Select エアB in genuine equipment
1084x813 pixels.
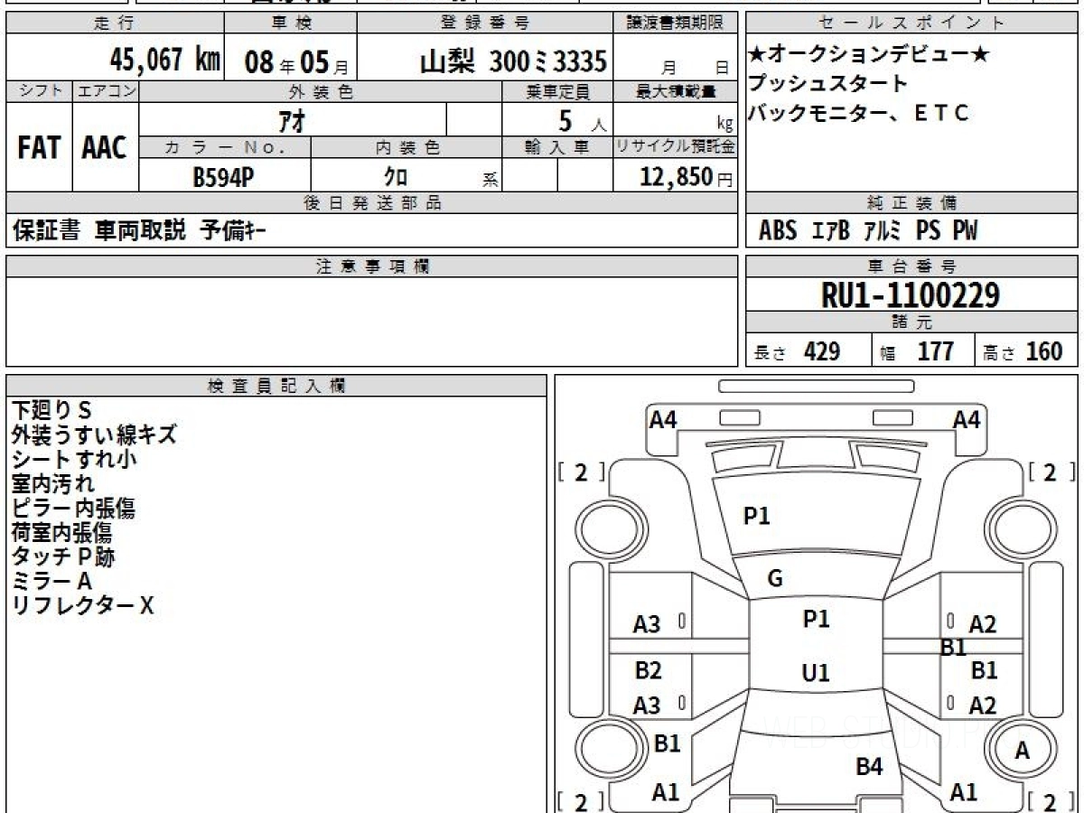tap(831, 231)
